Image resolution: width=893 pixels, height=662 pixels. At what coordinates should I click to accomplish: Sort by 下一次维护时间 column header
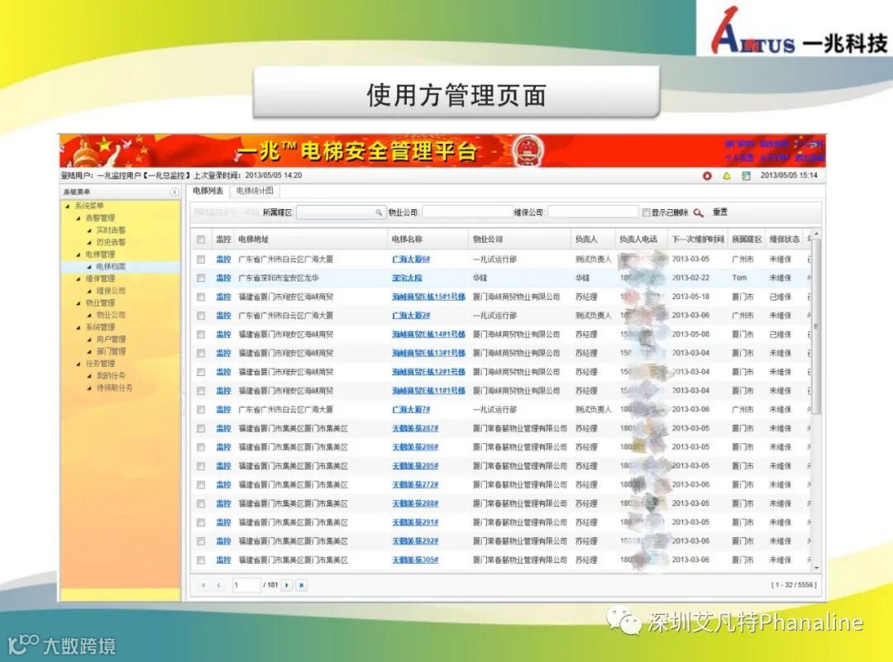pyautogui.click(x=697, y=240)
